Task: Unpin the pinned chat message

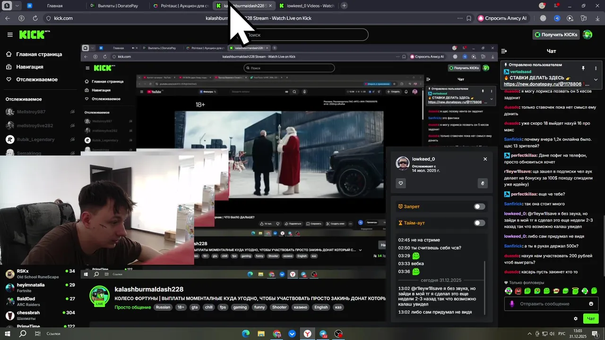Action: click(x=583, y=68)
